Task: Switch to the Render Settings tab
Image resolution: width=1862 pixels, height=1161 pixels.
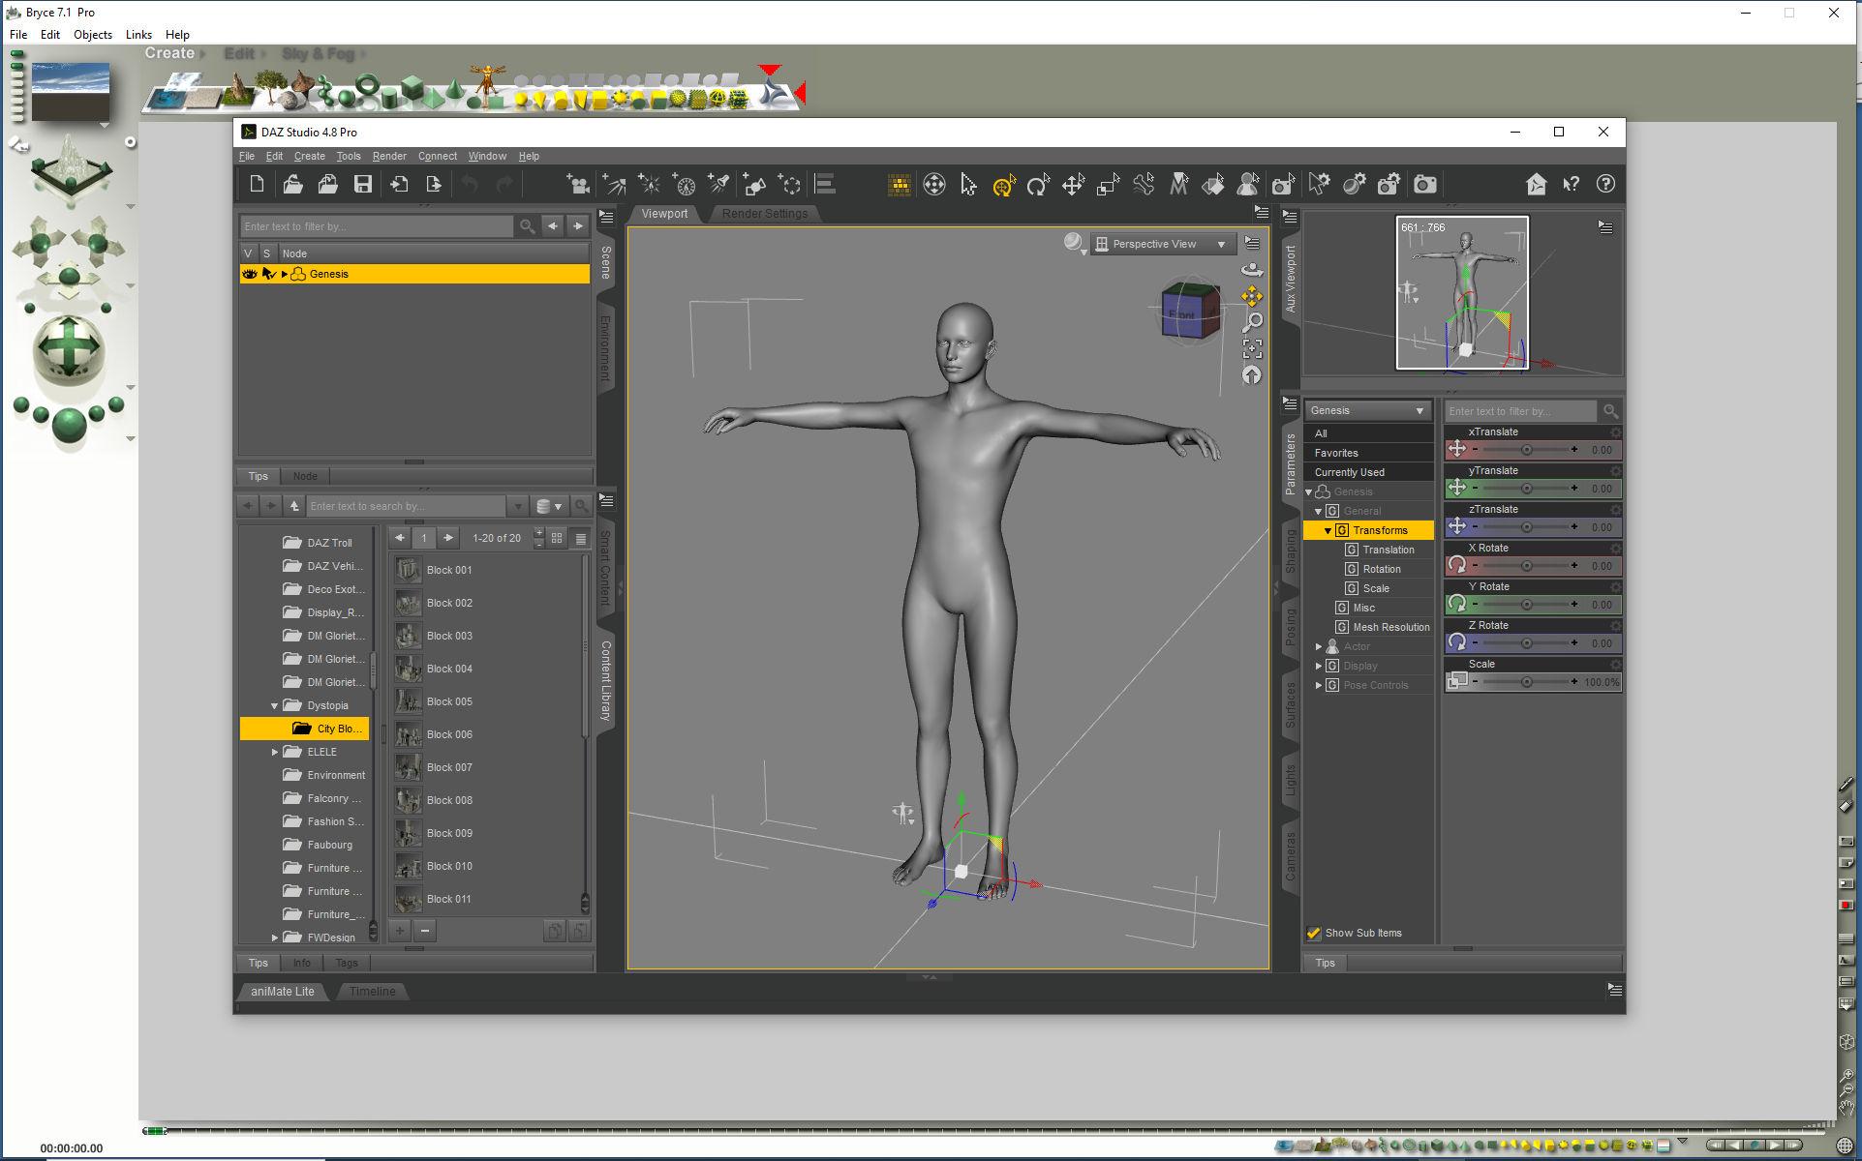Action: tap(764, 214)
